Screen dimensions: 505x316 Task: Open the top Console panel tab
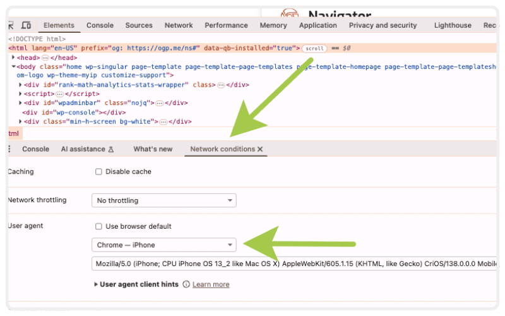[100, 25]
